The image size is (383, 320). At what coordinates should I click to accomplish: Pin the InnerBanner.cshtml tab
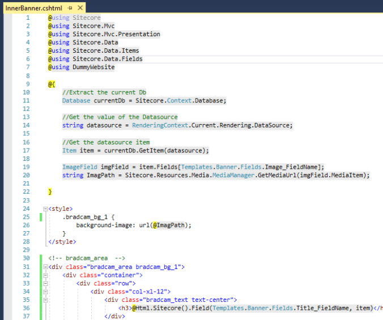click(x=70, y=8)
